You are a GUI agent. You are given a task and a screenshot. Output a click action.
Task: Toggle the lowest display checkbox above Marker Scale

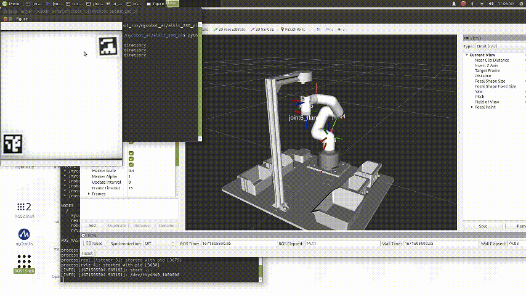131,164
